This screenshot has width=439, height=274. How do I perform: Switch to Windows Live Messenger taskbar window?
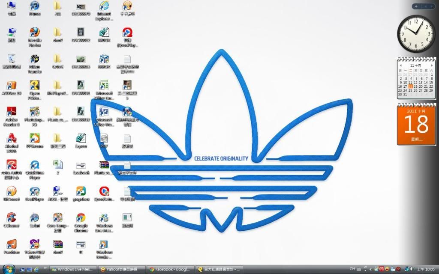(72, 269)
